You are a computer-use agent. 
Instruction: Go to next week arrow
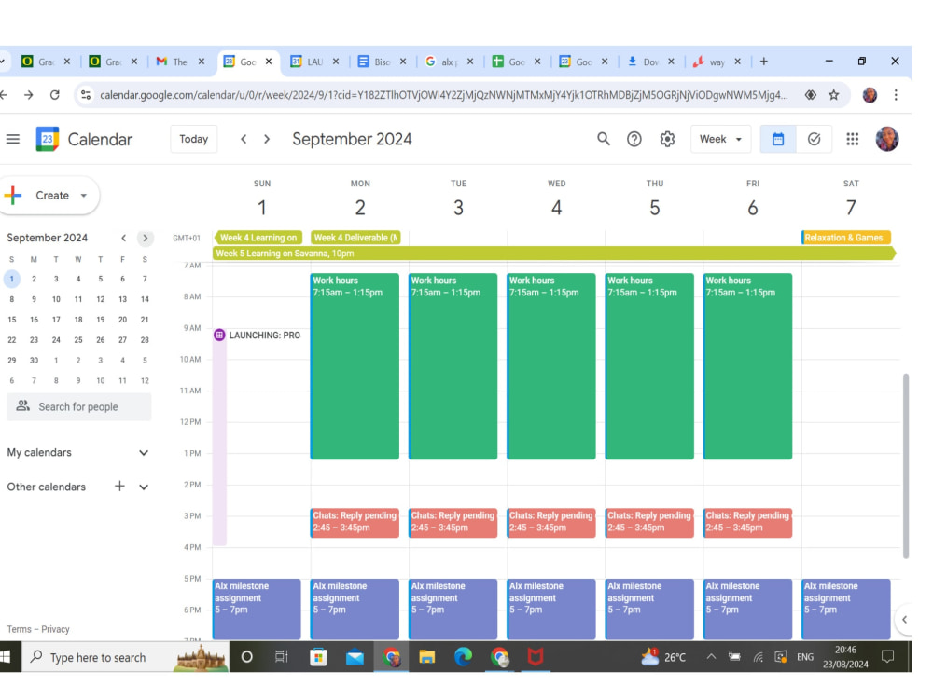point(267,139)
